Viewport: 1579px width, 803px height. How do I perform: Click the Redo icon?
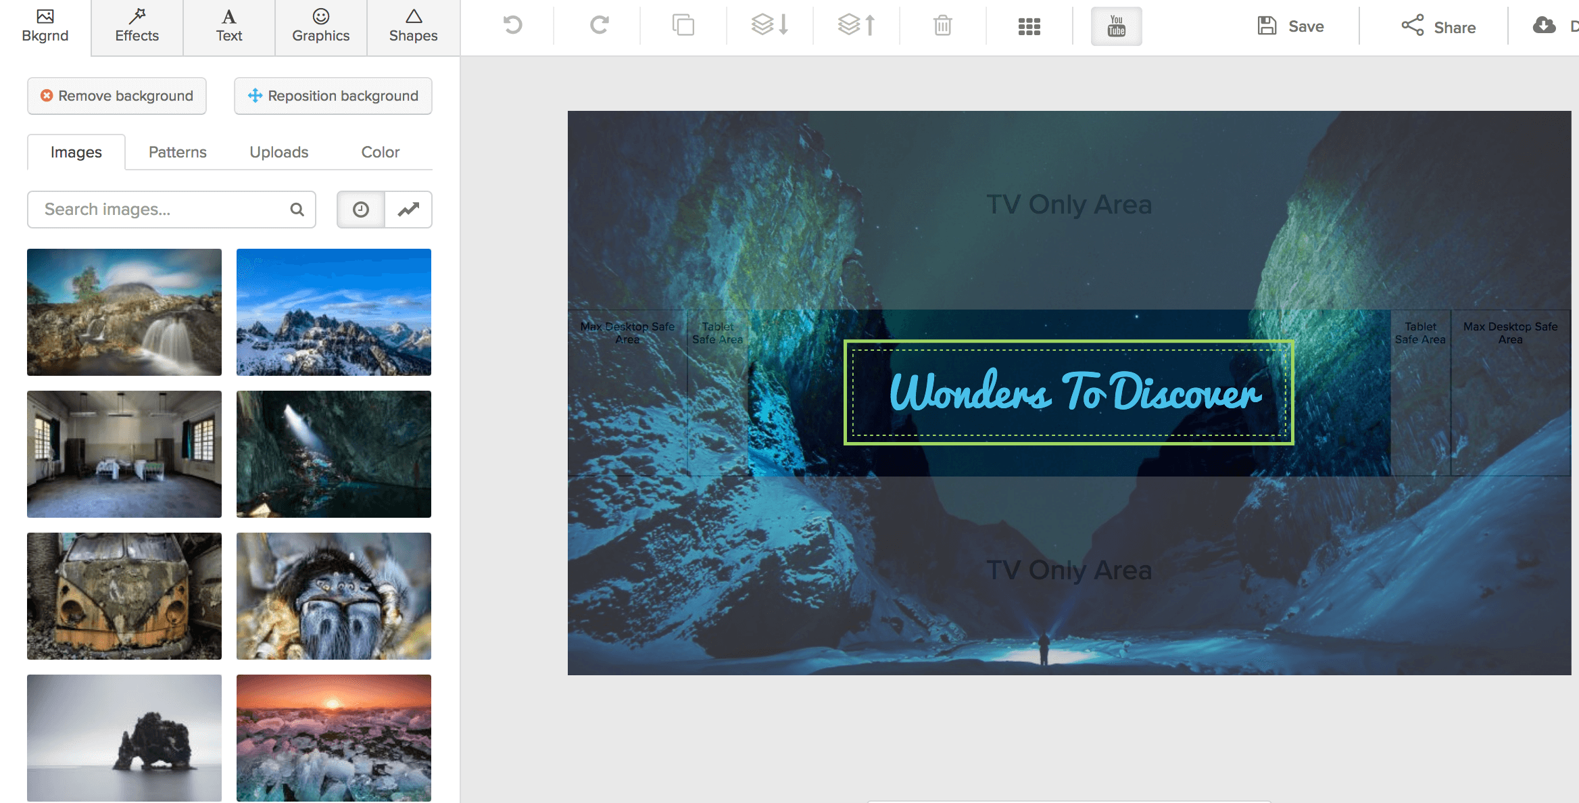[597, 24]
